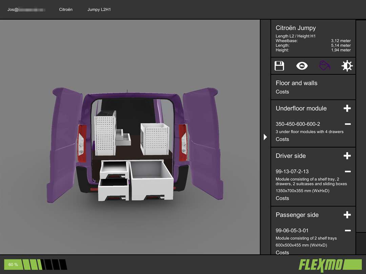Click module code 350-450-600-600-2
The image size is (366, 274).
click(298, 124)
